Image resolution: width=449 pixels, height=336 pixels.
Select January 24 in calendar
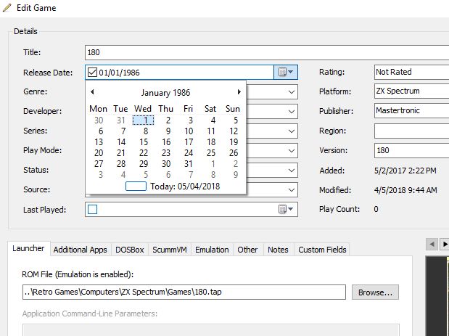point(189,153)
